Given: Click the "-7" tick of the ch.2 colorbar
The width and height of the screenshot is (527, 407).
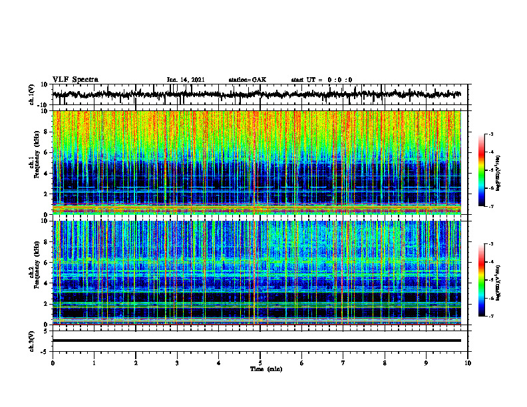Looking at the screenshot, I should (x=490, y=317).
